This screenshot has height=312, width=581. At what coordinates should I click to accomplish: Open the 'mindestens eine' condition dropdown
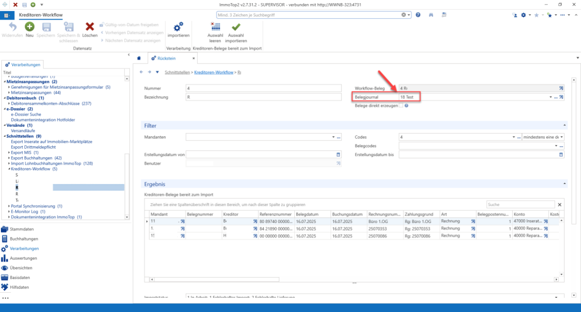point(561,137)
